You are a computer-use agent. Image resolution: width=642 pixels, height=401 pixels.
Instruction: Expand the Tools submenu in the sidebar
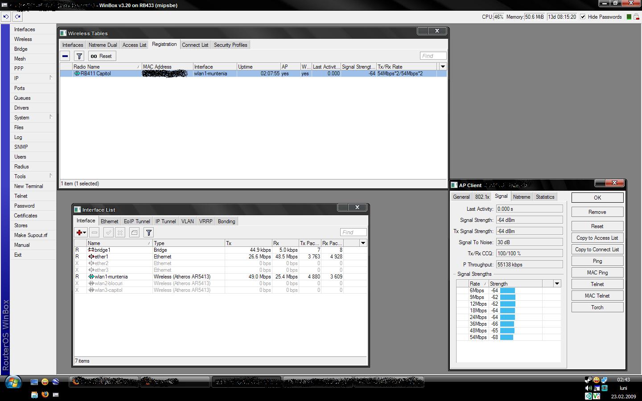[x=33, y=176]
